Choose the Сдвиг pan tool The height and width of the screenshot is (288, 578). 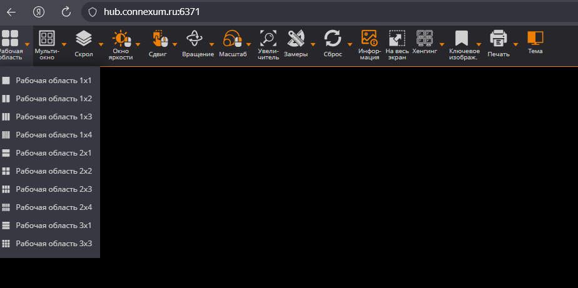160,38
